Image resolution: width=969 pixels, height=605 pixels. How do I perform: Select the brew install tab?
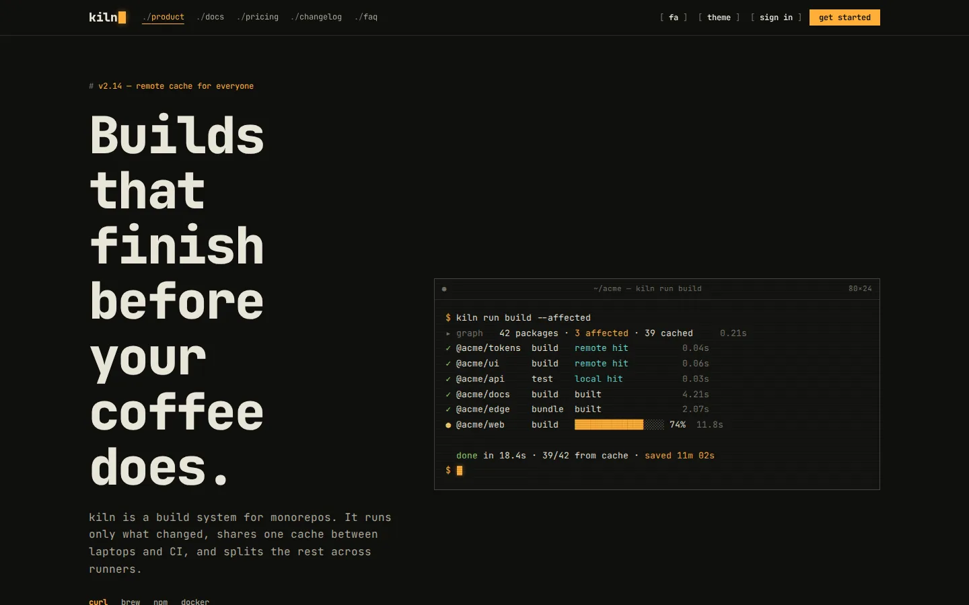pyautogui.click(x=131, y=602)
